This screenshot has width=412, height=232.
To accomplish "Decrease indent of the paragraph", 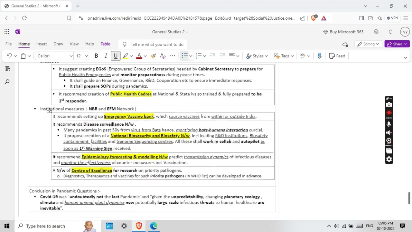I will click(x=212, y=56).
